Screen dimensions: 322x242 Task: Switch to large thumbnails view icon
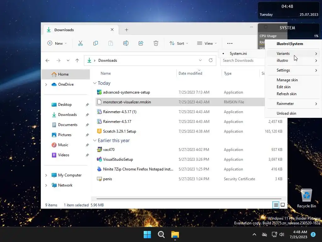tap(283, 205)
